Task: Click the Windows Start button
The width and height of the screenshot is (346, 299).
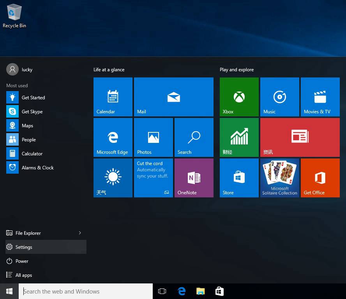Action: [x=9, y=291]
